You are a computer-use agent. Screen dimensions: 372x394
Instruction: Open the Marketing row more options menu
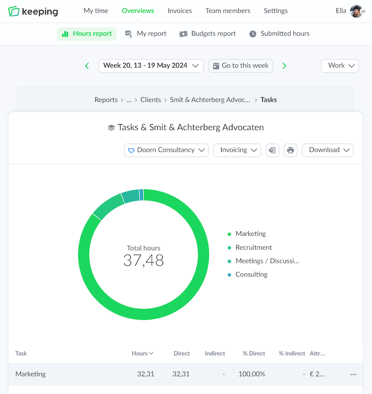pos(353,374)
